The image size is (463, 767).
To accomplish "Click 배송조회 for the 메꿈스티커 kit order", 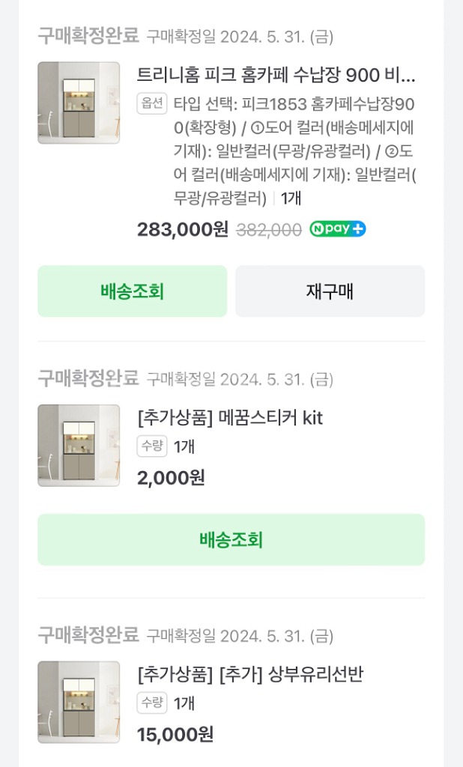I will pos(231,539).
